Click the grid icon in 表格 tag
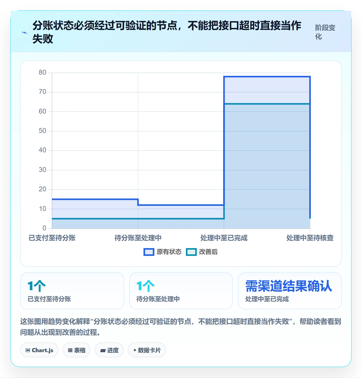362x378 pixels. 70,350
